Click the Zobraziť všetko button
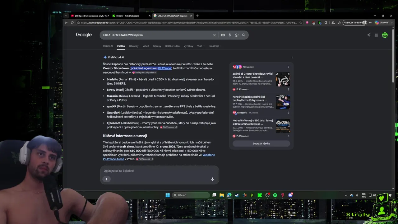The image size is (398, 224). point(261,144)
